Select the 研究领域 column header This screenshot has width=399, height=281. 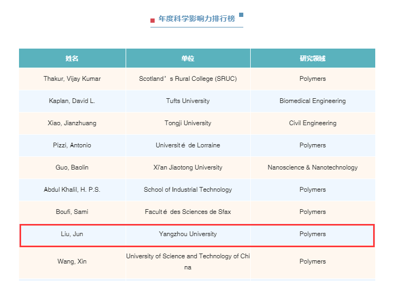point(312,59)
